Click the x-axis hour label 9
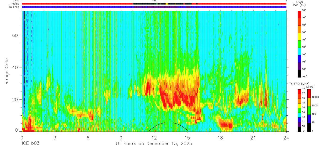This screenshot has width=322, height=149. [121, 137]
